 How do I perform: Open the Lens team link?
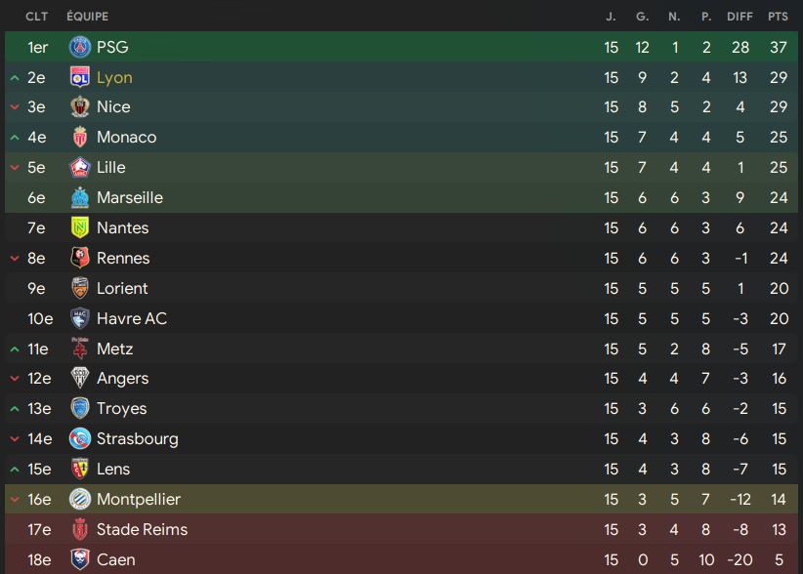point(113,469)
